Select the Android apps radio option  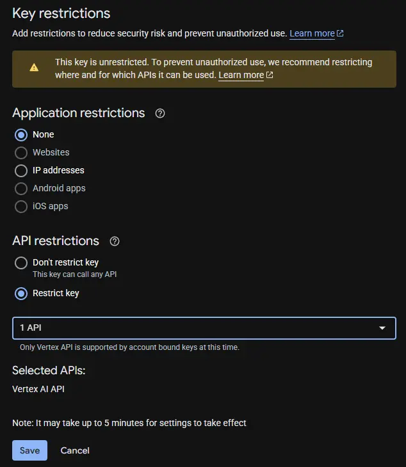pos(21,189)
